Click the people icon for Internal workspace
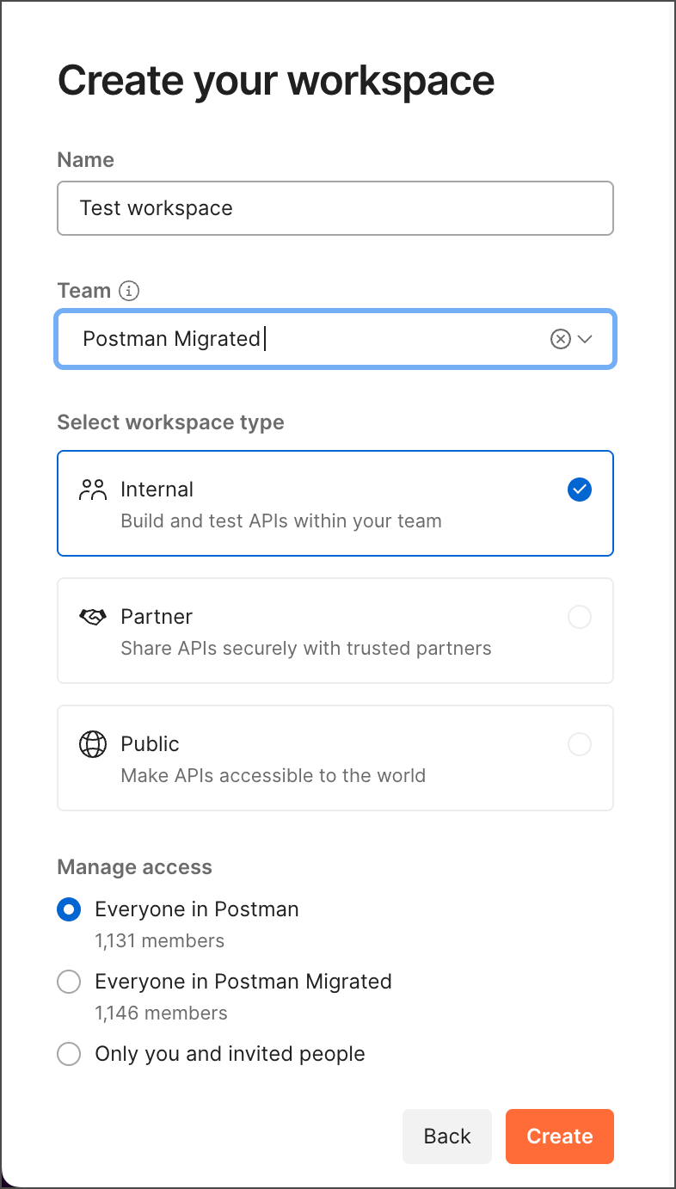This screenshot has height=1189, width=676. click(x=93, y=490)
